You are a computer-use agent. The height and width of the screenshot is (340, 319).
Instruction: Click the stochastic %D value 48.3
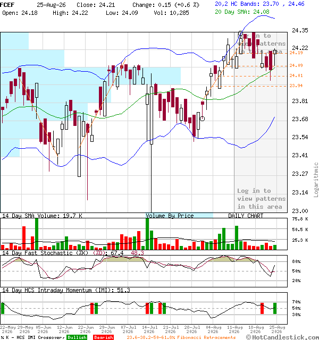tap(137, 253)
